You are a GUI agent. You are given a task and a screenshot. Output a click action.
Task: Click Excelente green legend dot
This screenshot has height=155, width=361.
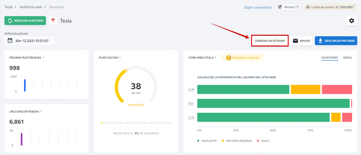(198, 141)
